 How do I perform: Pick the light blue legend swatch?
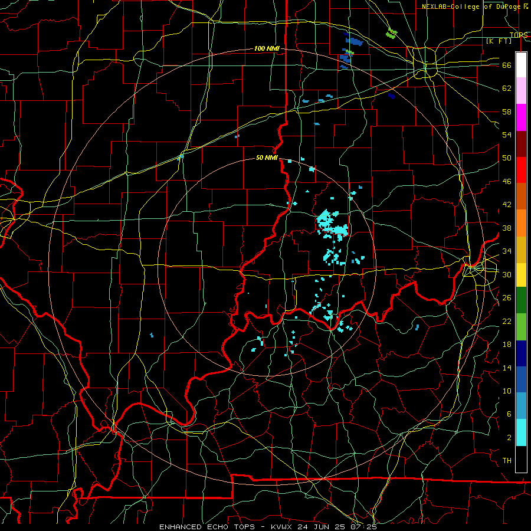tap(521, 406)
